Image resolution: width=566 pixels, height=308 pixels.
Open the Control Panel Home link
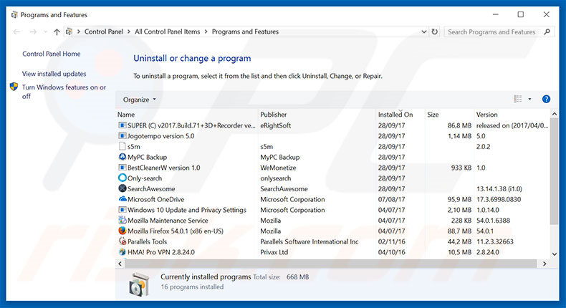pyautogui.click(x=52, y=54)
